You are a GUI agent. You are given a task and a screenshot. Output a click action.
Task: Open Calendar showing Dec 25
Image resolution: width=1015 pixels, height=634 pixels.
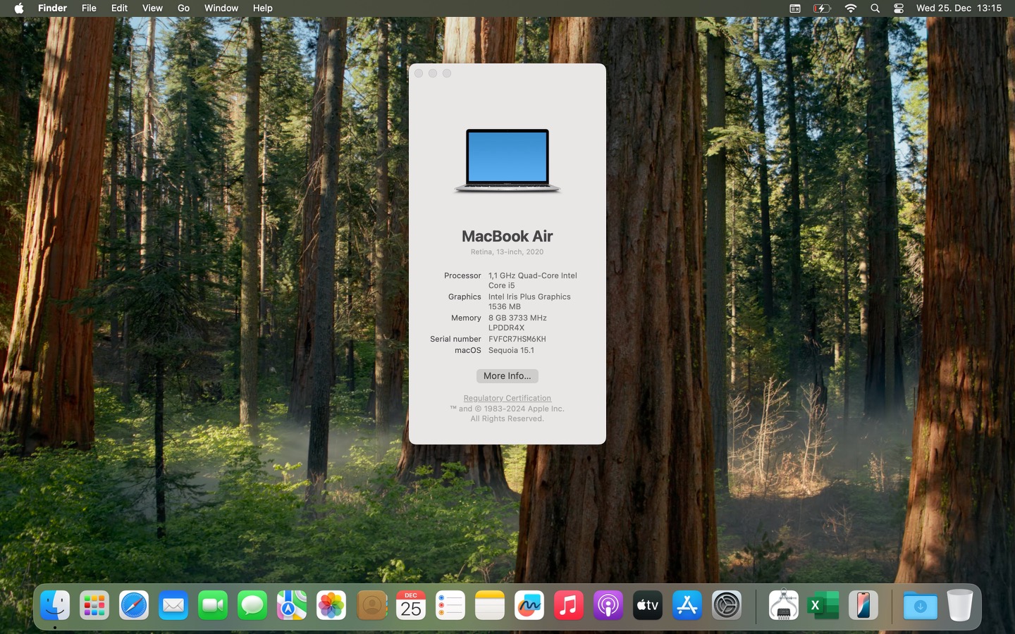point(411,605)
